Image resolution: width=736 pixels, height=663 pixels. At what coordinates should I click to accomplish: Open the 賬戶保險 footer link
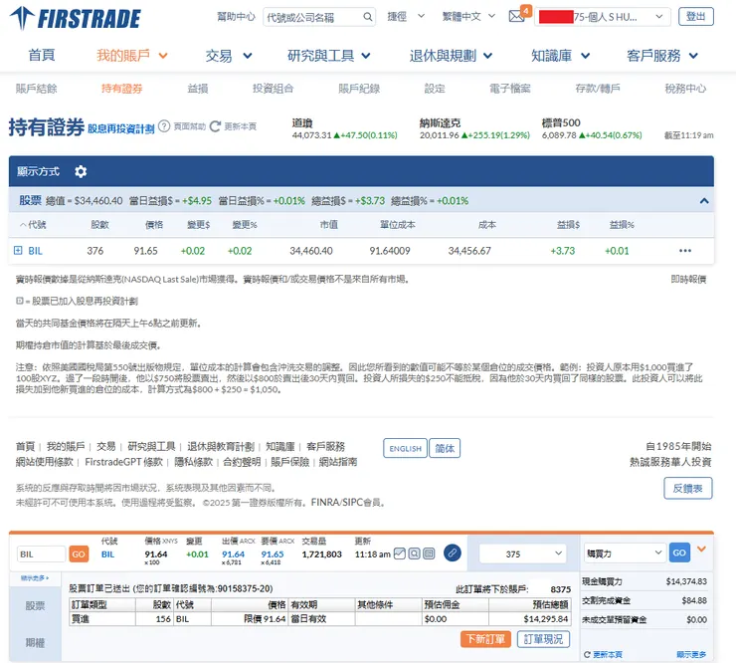[289, 462]
